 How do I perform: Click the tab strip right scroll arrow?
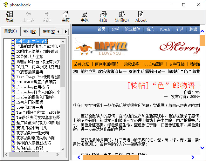click(x=66, y=31)
